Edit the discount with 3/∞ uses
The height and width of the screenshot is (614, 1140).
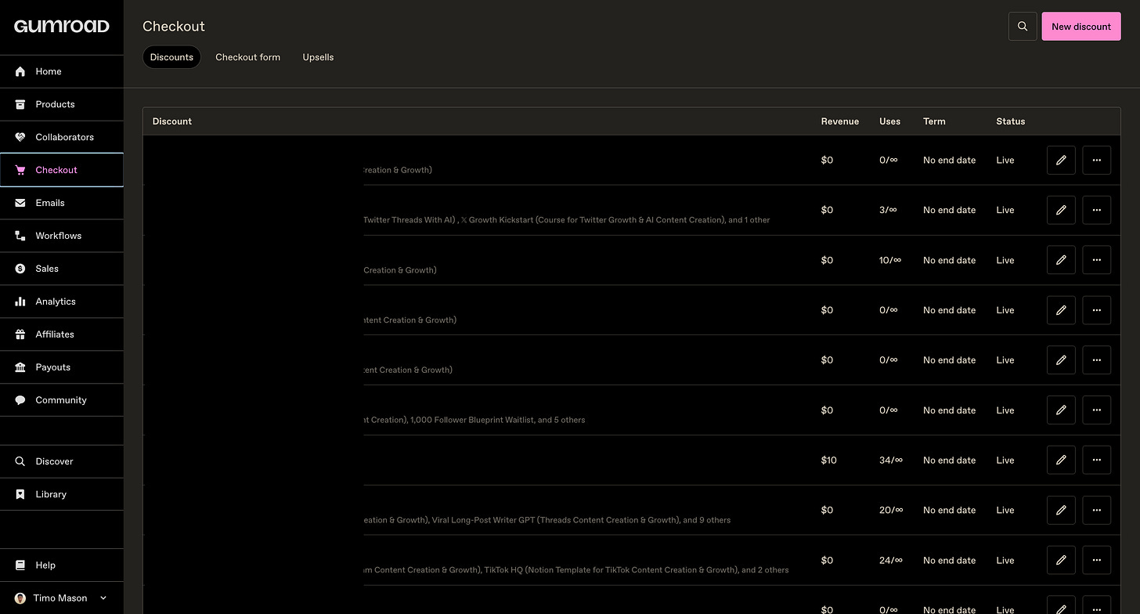point(1061,210)
